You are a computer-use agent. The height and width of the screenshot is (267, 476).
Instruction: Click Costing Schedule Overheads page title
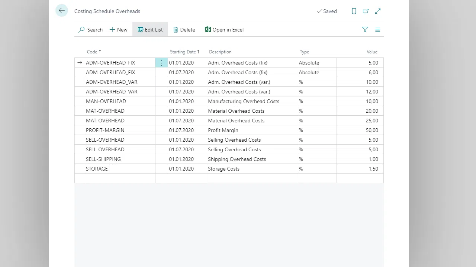pos(107,11)
